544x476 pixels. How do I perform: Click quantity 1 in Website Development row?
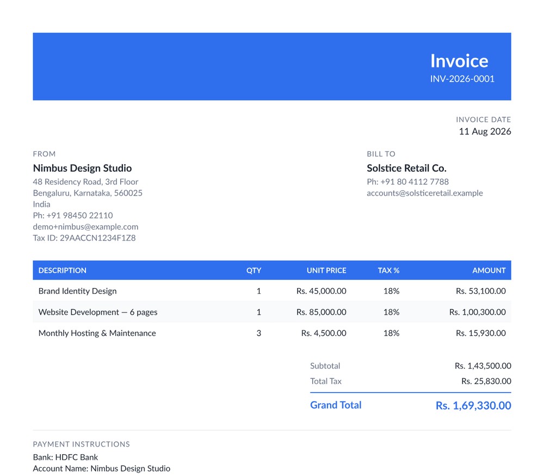click(258, 312)
